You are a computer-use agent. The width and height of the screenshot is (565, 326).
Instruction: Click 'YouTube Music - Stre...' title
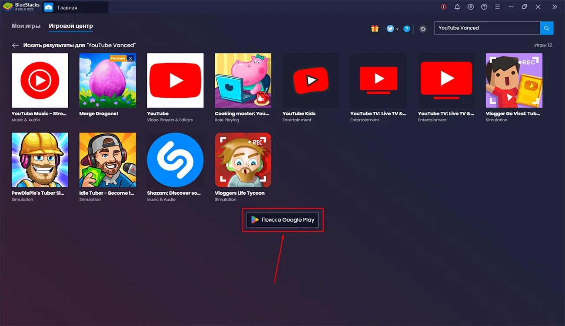pos(38,113)
